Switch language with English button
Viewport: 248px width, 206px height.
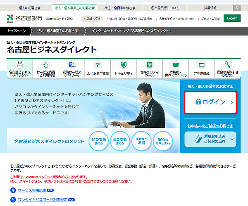(x=232, y=18)
